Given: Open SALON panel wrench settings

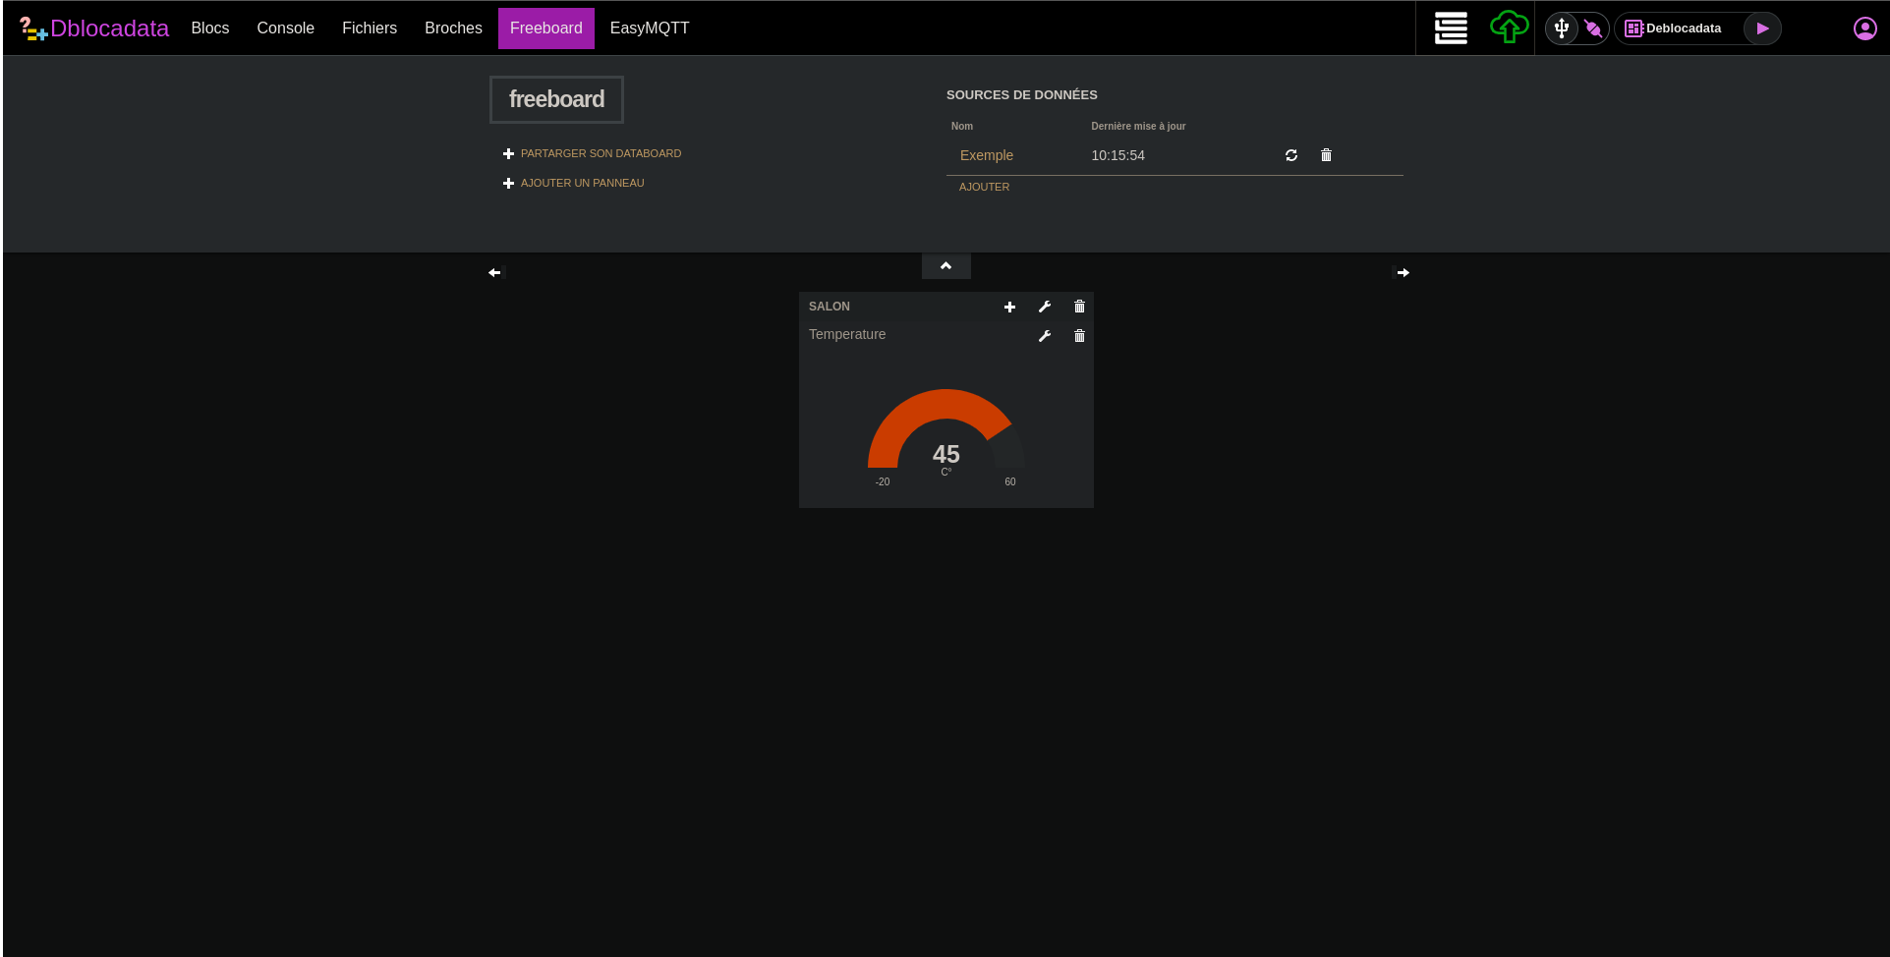Looking at the screenshot, I should (x=1045, y=307).
